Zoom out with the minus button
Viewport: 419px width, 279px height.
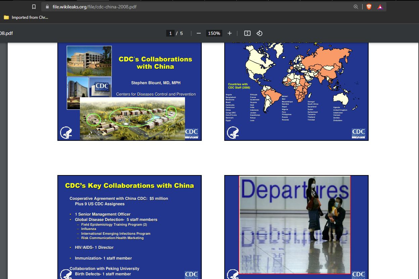point(199,33)
